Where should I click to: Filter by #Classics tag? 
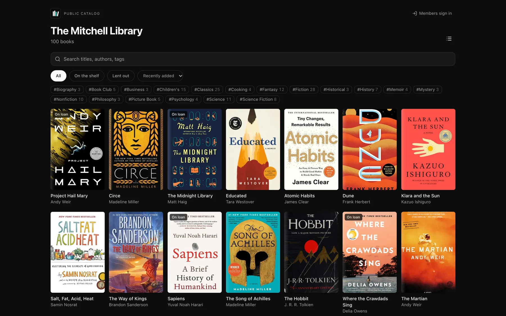click(207, 90)
